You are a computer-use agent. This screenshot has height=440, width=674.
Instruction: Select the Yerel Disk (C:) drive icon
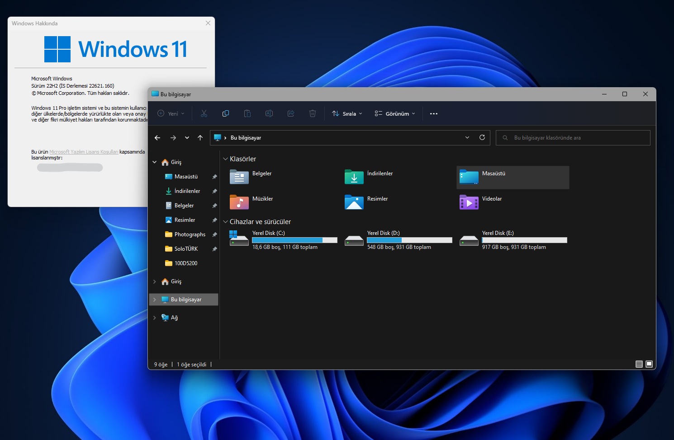click(x=239, y=239)
